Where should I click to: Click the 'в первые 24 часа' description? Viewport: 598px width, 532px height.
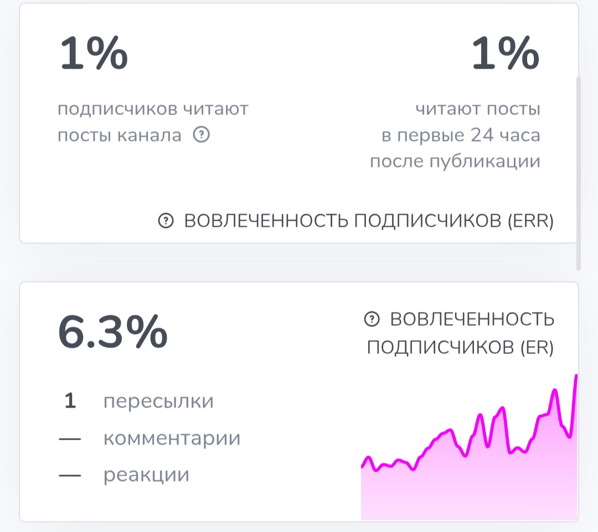pyautogui.click(x=460, y=135)
